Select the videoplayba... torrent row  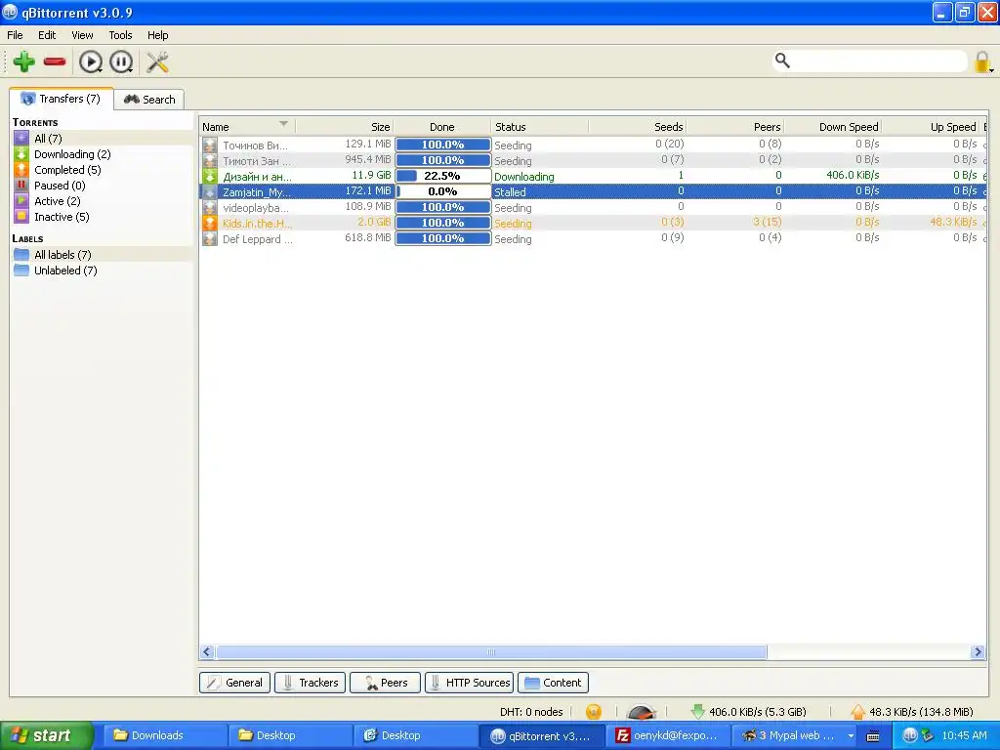(x=593, y=207)
